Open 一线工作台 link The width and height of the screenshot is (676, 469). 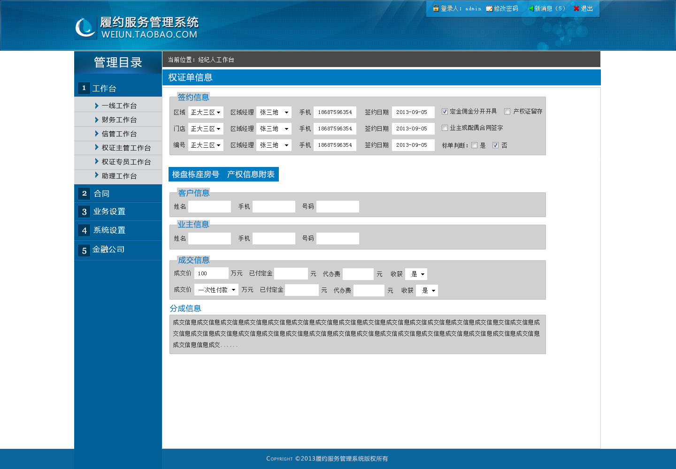(119, 106)
